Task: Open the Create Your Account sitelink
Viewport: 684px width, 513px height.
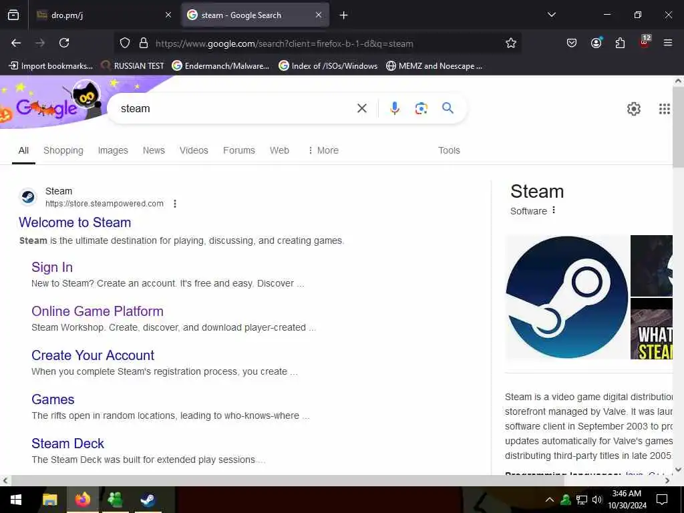Action: [93, 355]
